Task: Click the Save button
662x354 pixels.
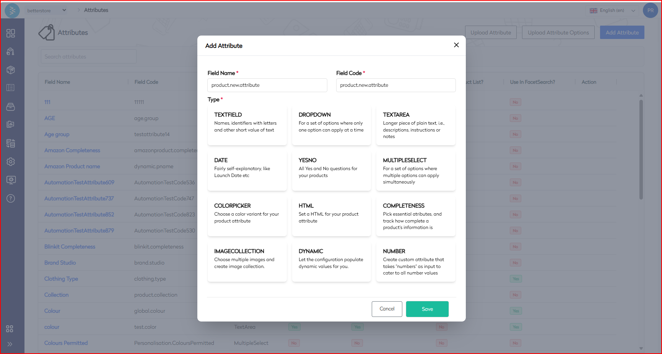Action: tap(427, 309)
